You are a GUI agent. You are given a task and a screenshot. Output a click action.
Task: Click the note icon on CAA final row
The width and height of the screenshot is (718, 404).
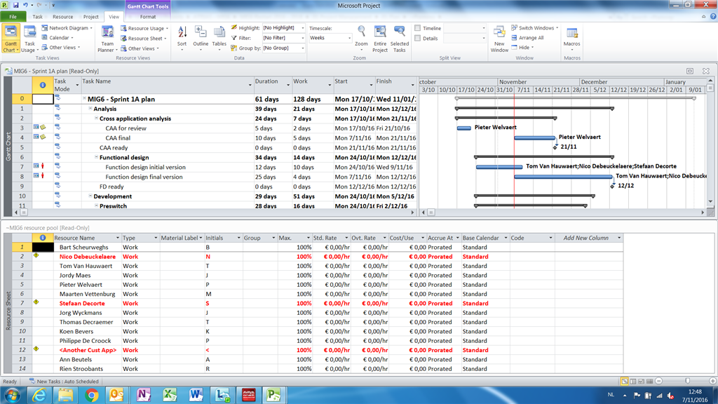point(43,137)
